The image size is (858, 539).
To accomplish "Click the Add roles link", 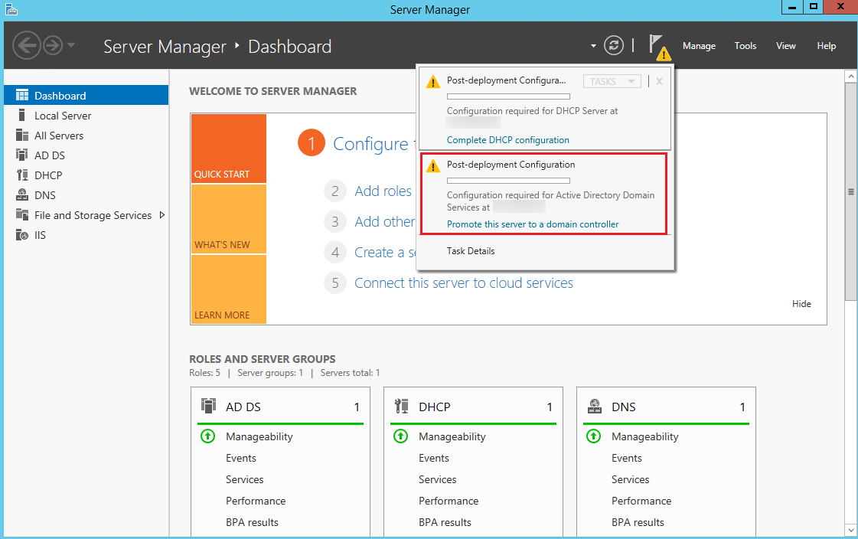I will coord(383,191).
